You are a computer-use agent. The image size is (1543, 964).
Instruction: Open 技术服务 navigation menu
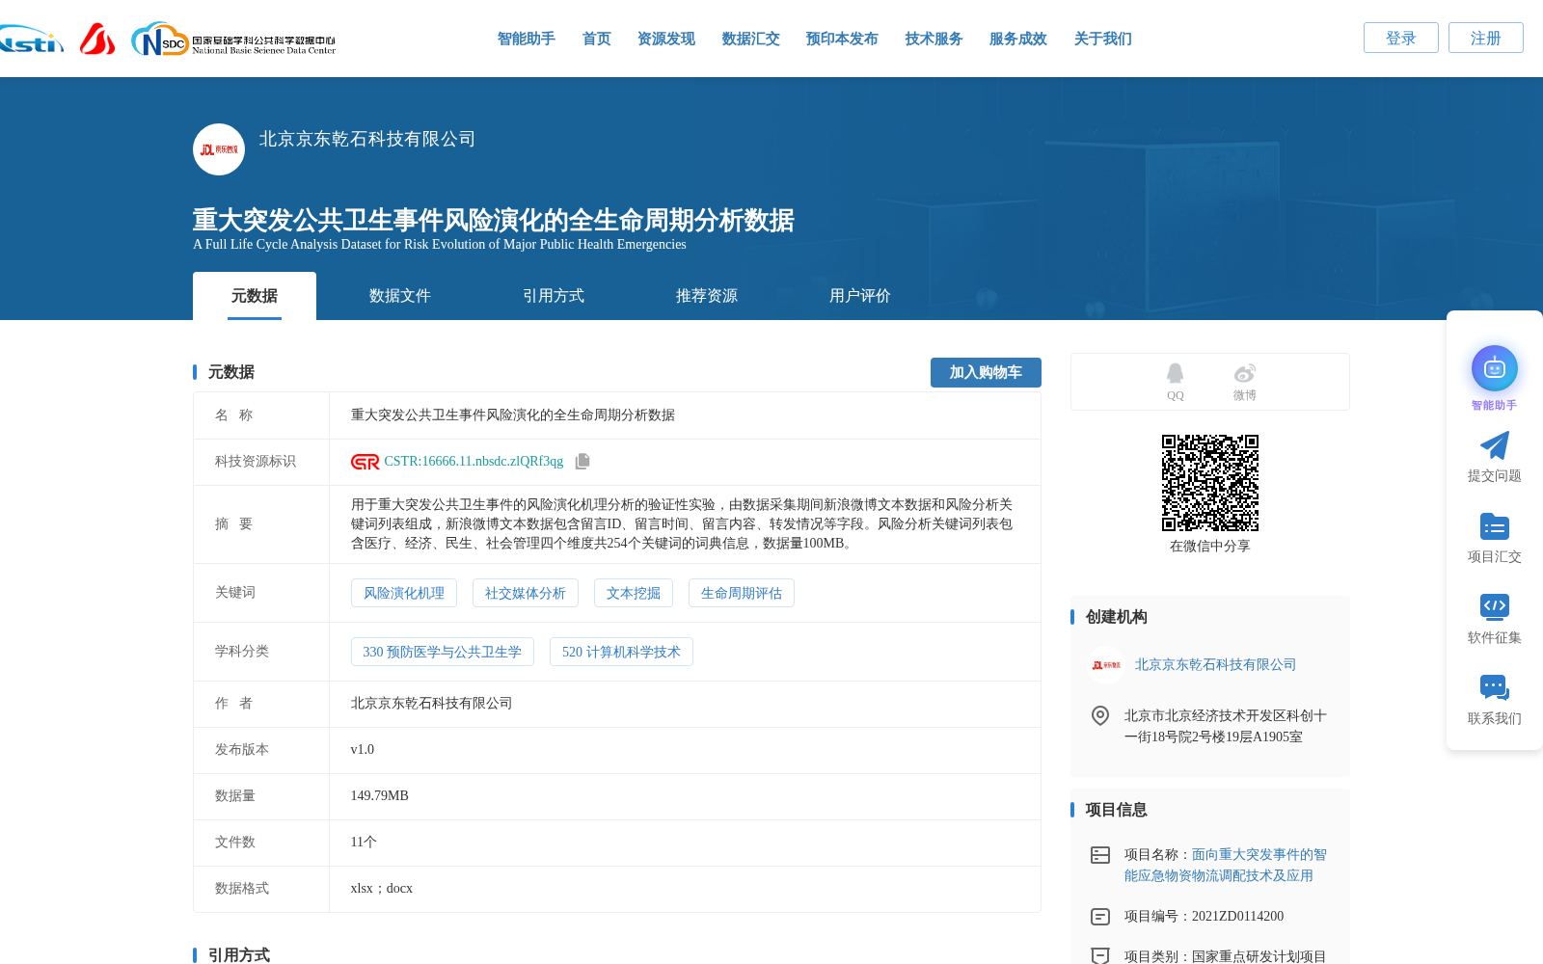coord(934,39)
